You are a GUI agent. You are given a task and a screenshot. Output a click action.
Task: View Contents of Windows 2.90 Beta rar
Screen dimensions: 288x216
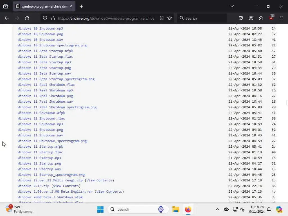click(109, 192)
